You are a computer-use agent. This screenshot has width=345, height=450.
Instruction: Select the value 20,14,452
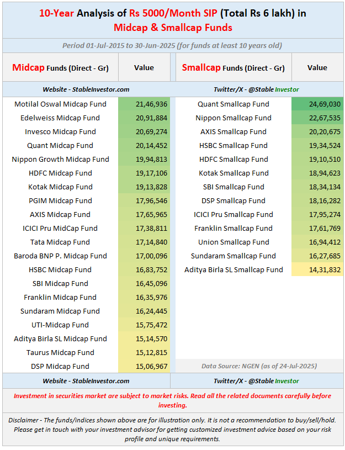coord(151,145)
